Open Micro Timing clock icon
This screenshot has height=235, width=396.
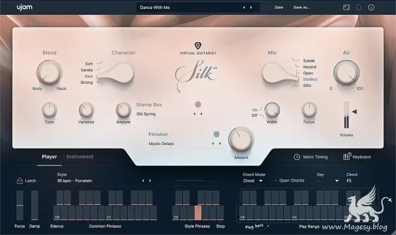click(297, 157)
